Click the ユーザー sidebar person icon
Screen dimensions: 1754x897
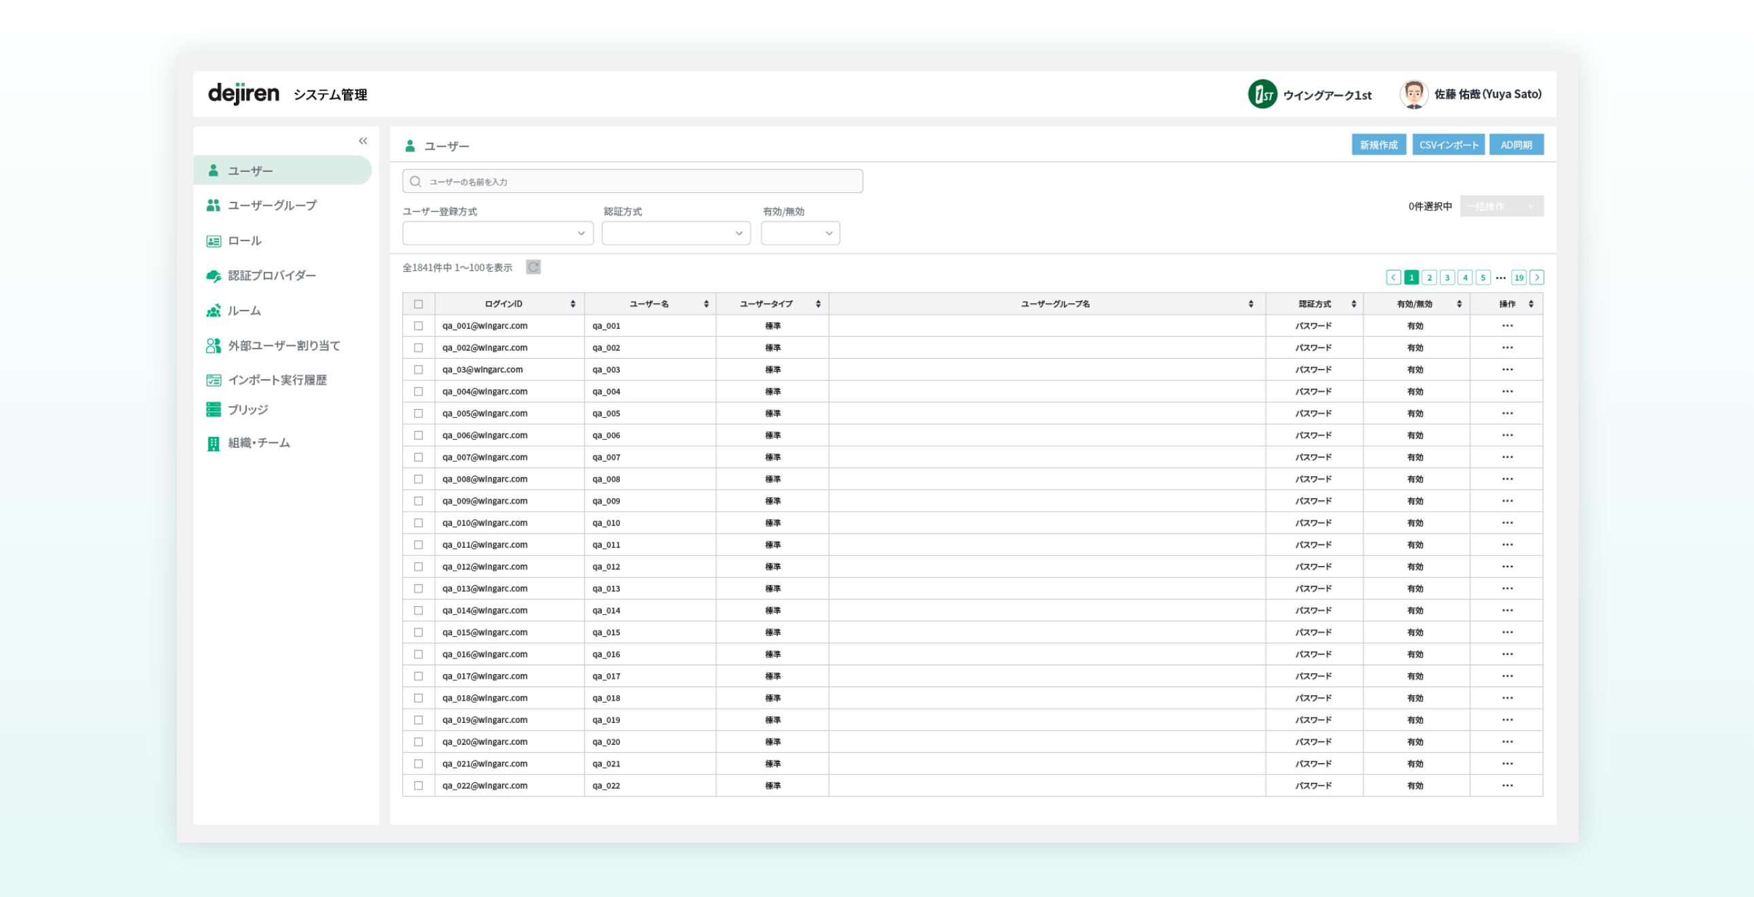(x=213, y=170)
